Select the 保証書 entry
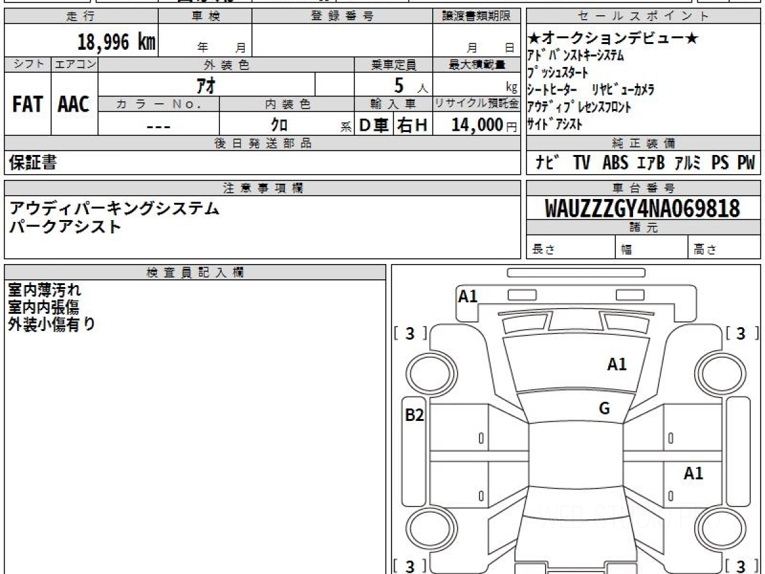 coord(33,163)
